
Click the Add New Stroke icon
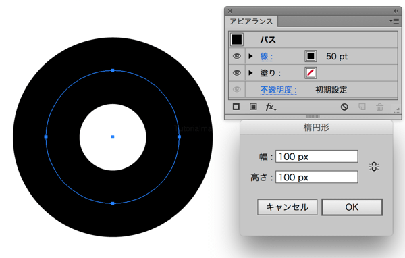tap(236, 107)
